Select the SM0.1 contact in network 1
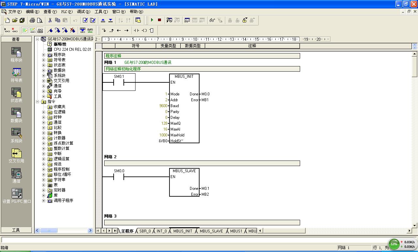Screen dimensions: 418x252 119,82
